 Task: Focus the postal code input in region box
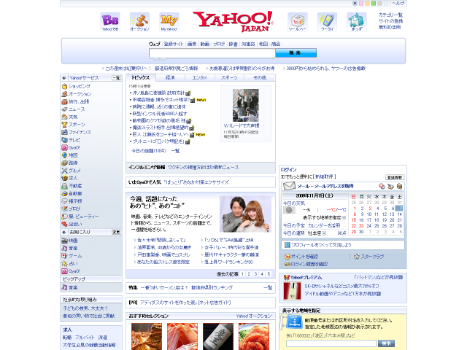(331, 343)
